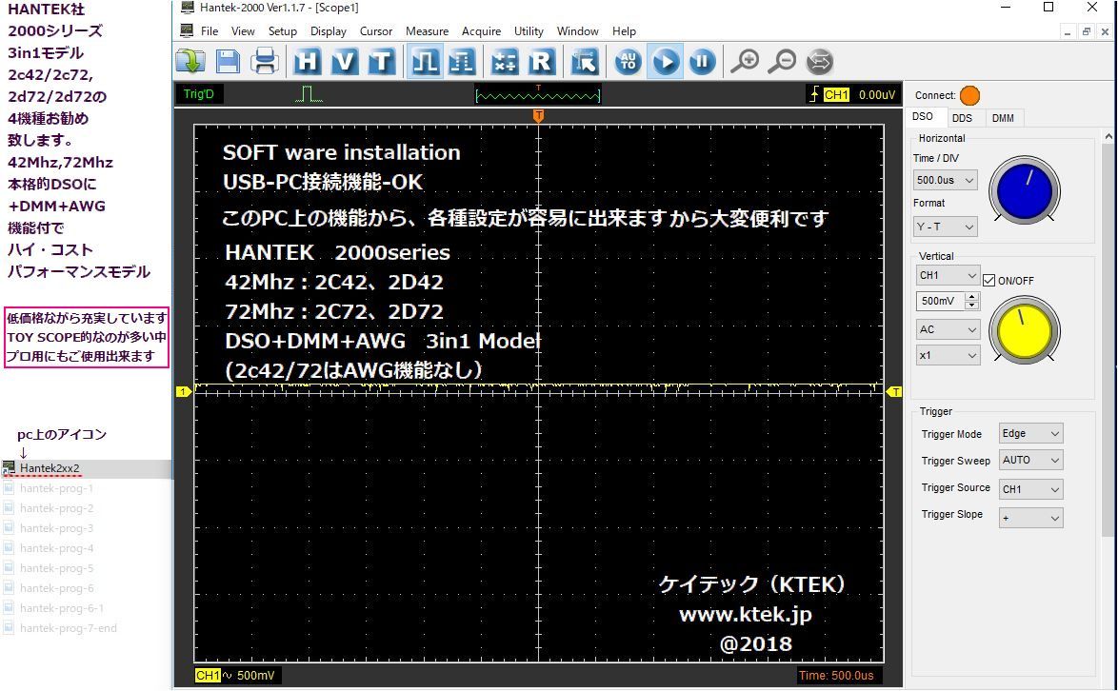This screenshot has height=691, width=1118.
Task: Open Vertical settings with the V icon
Action: coord(345,61)
